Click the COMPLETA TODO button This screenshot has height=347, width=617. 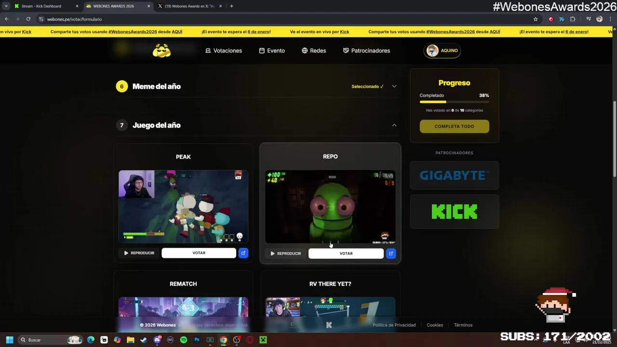tap(454, 126)
